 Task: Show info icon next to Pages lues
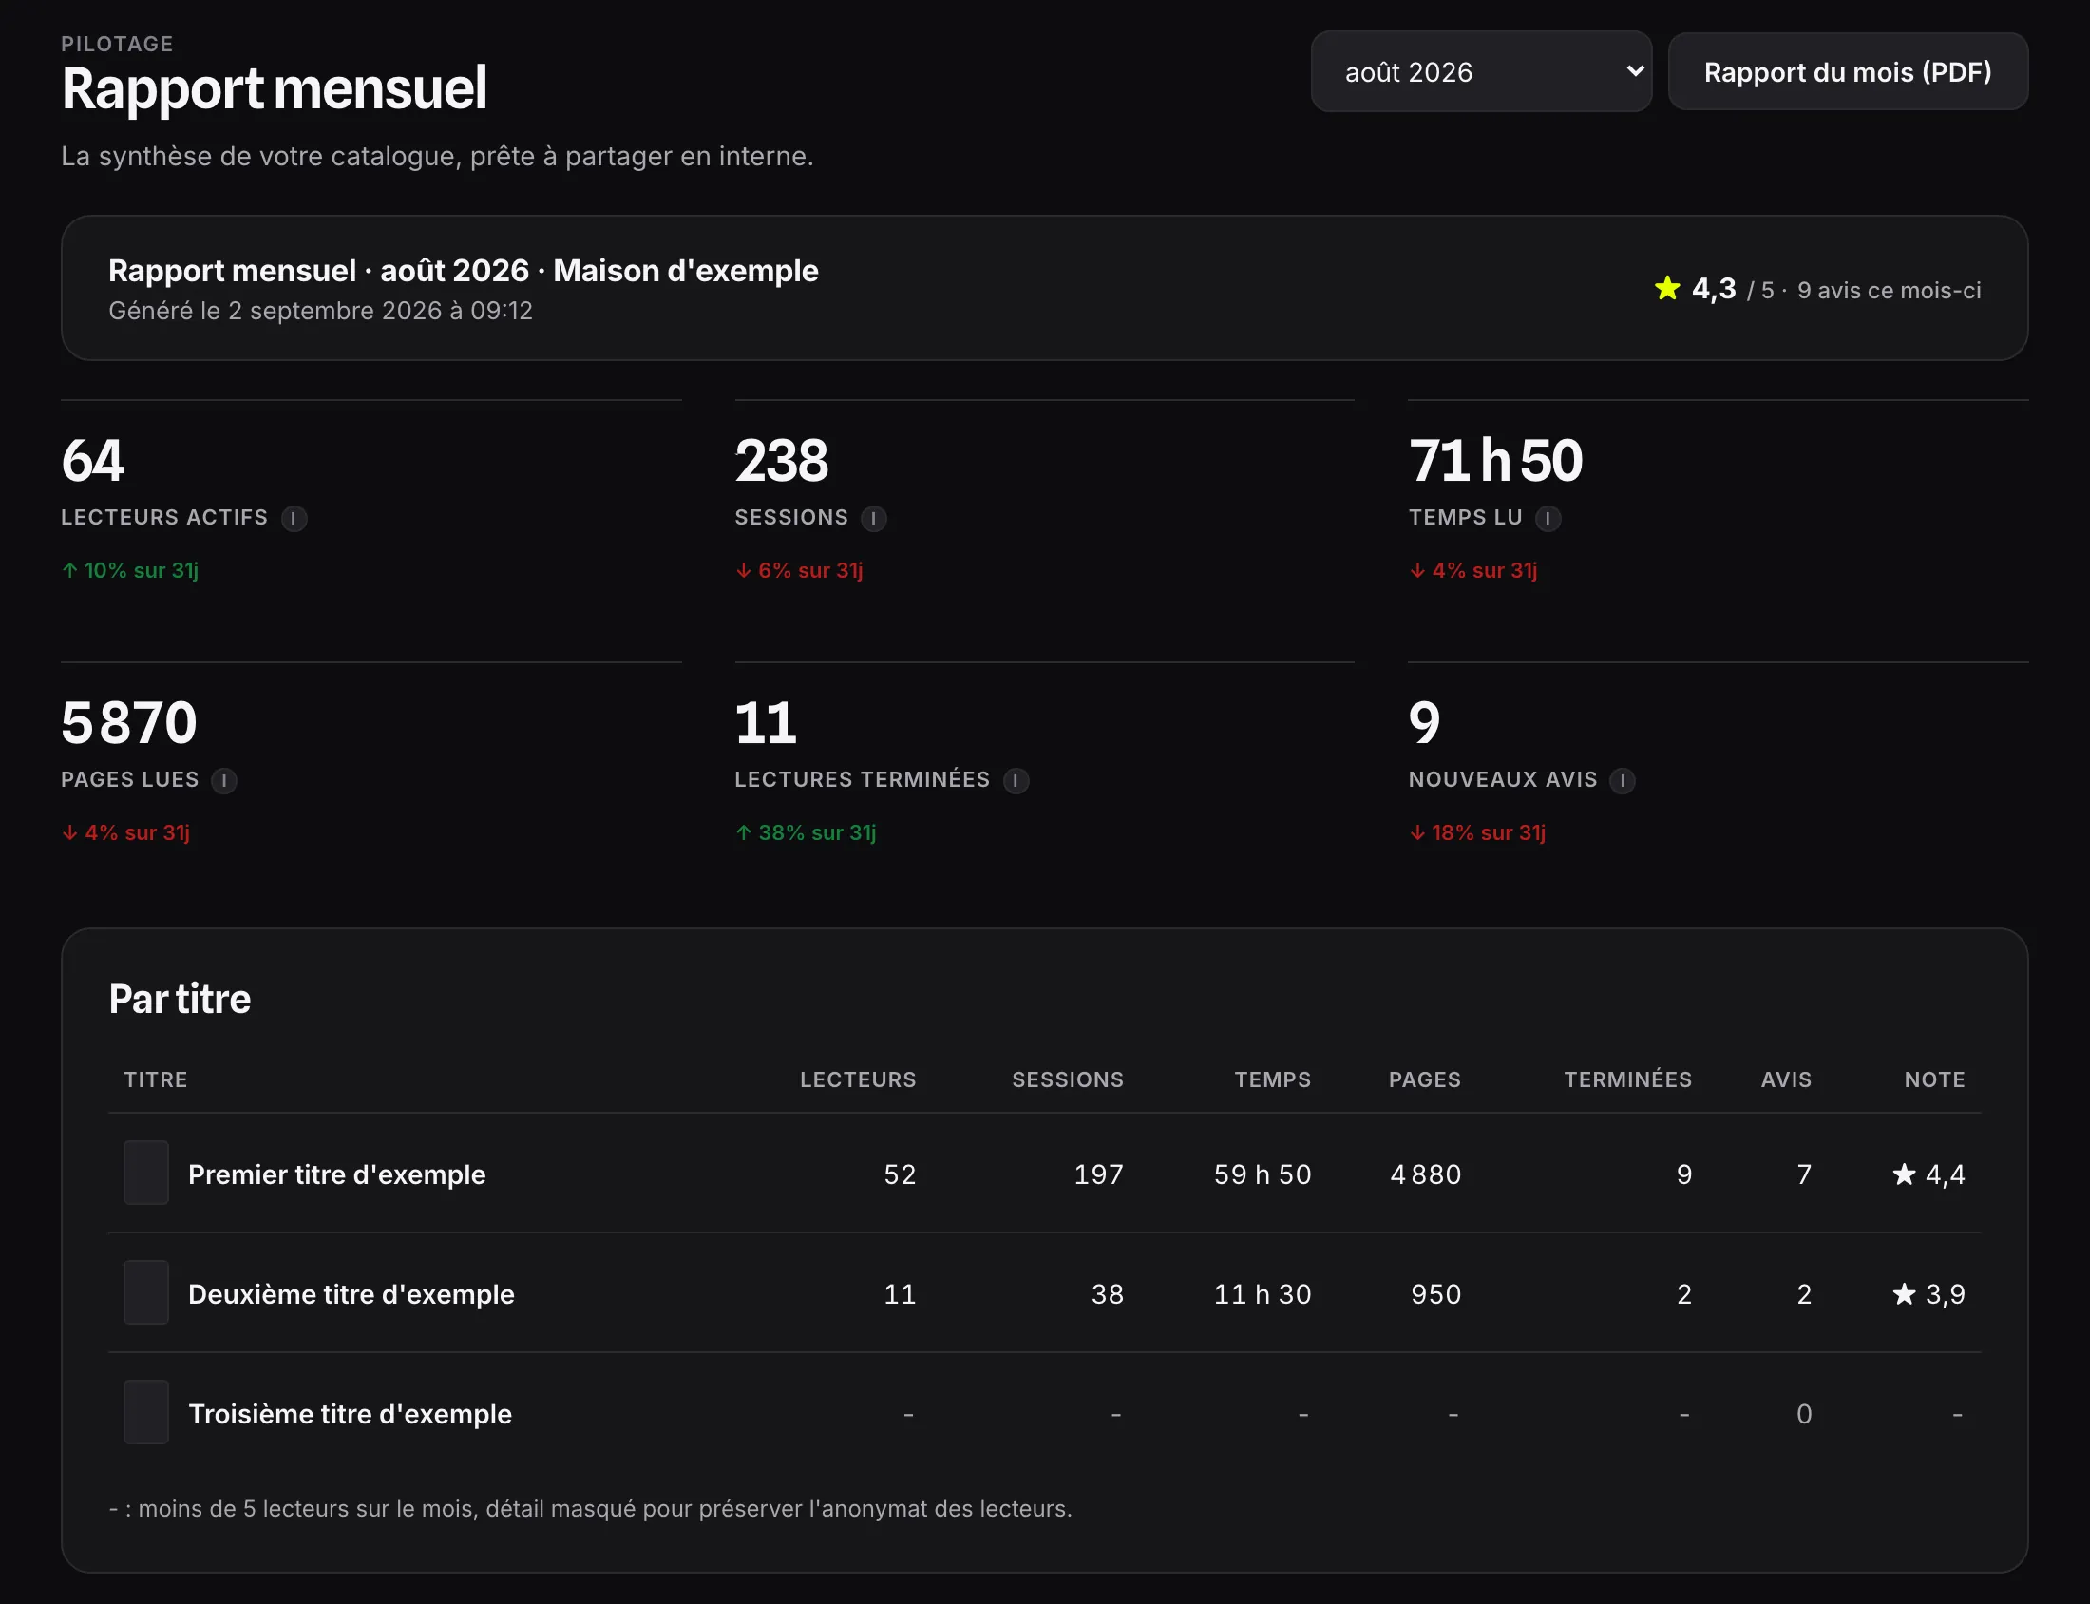pyautogui.click(x=224, y=781)
